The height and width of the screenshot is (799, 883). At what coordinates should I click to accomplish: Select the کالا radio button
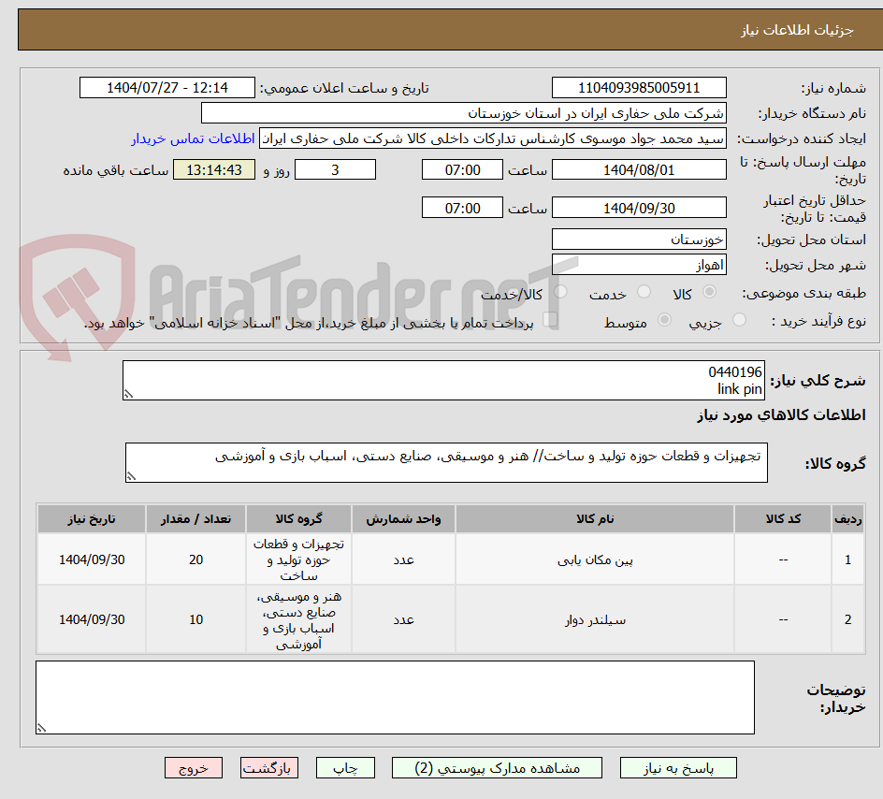tap(710, 292)
